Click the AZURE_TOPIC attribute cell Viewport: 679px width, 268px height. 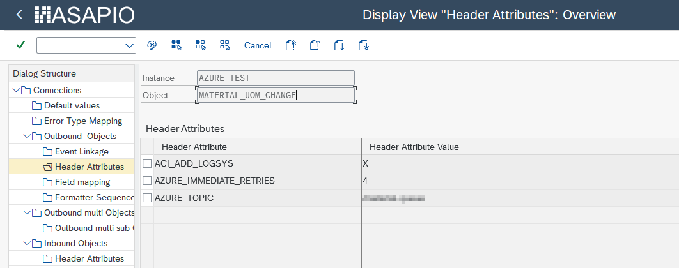point(258,198)
